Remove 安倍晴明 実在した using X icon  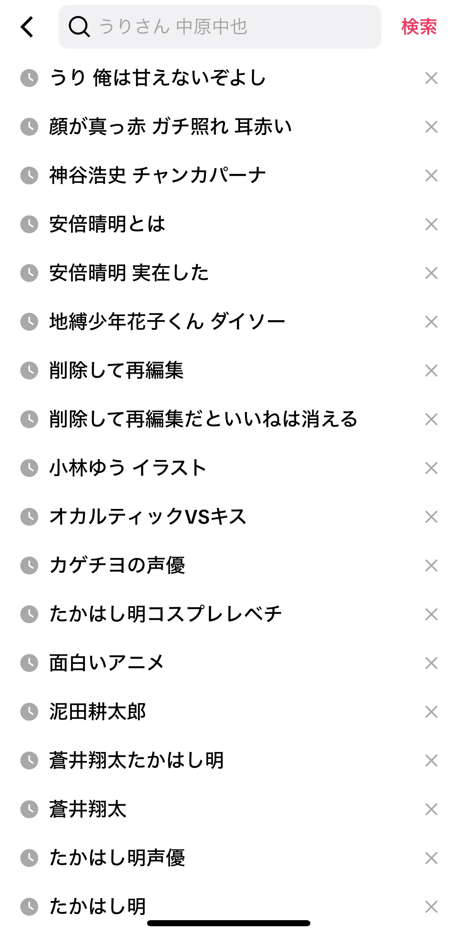(431, 273)
